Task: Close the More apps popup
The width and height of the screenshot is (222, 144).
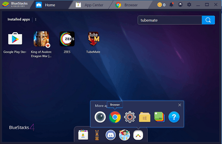Action: coord(180,105)
